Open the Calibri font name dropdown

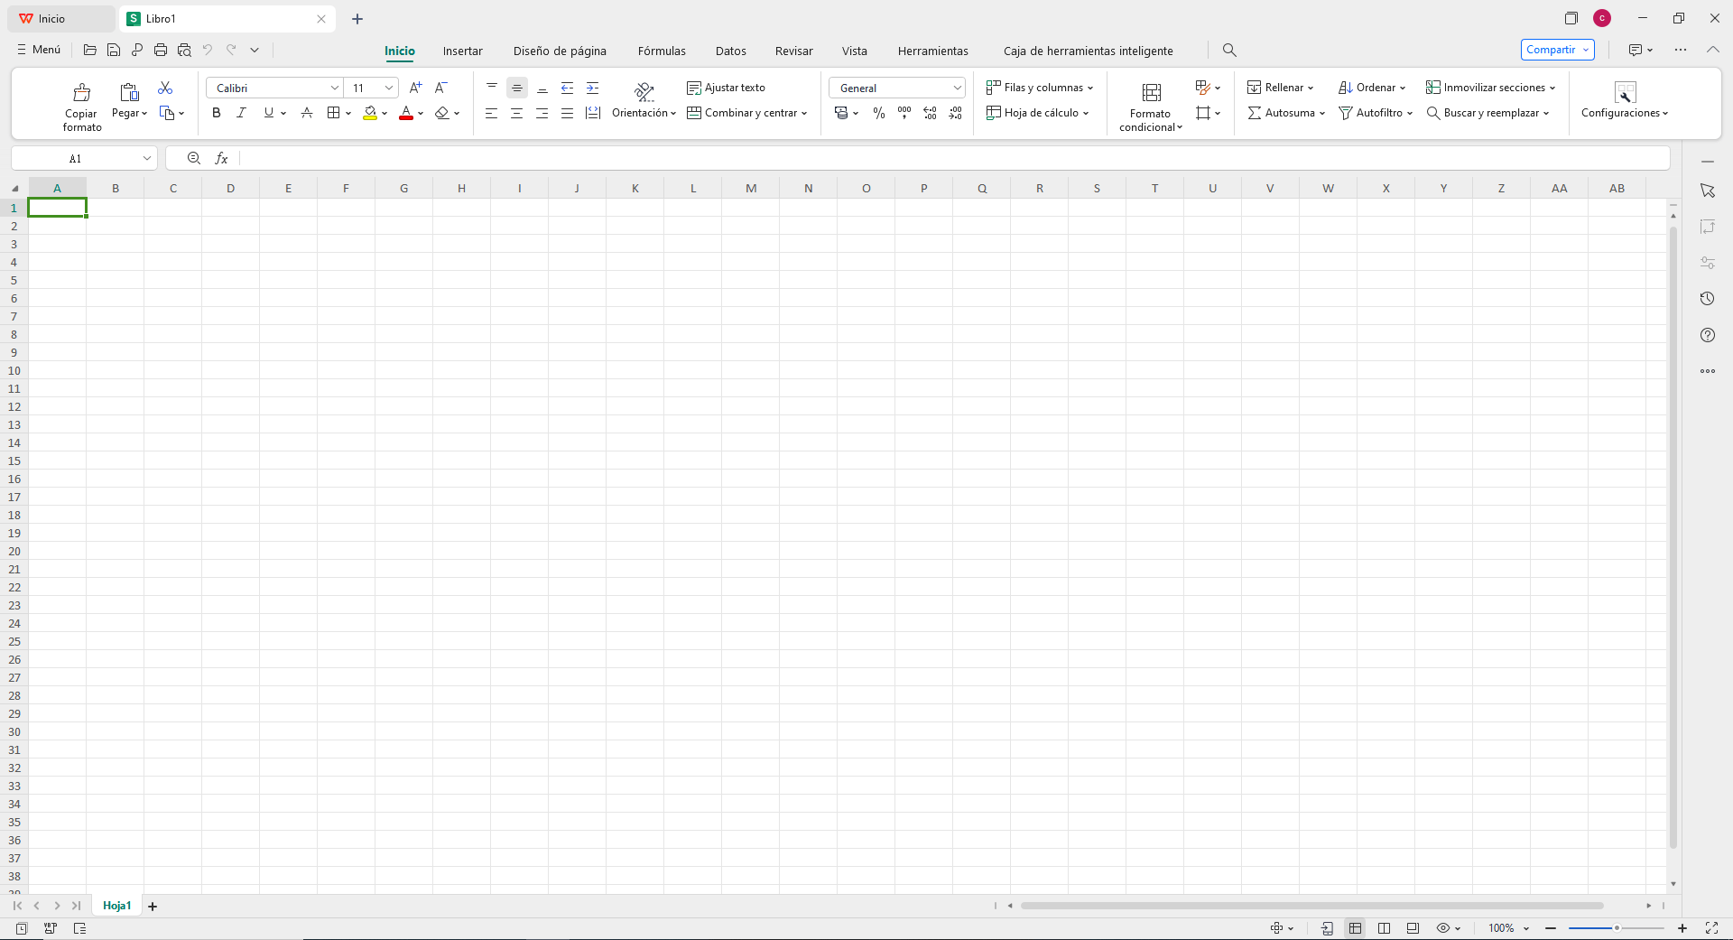(x=334, y=88)
